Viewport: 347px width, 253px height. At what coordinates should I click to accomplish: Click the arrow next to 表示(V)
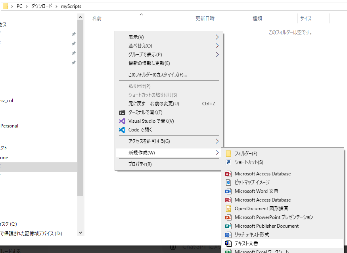pos(217,37)
